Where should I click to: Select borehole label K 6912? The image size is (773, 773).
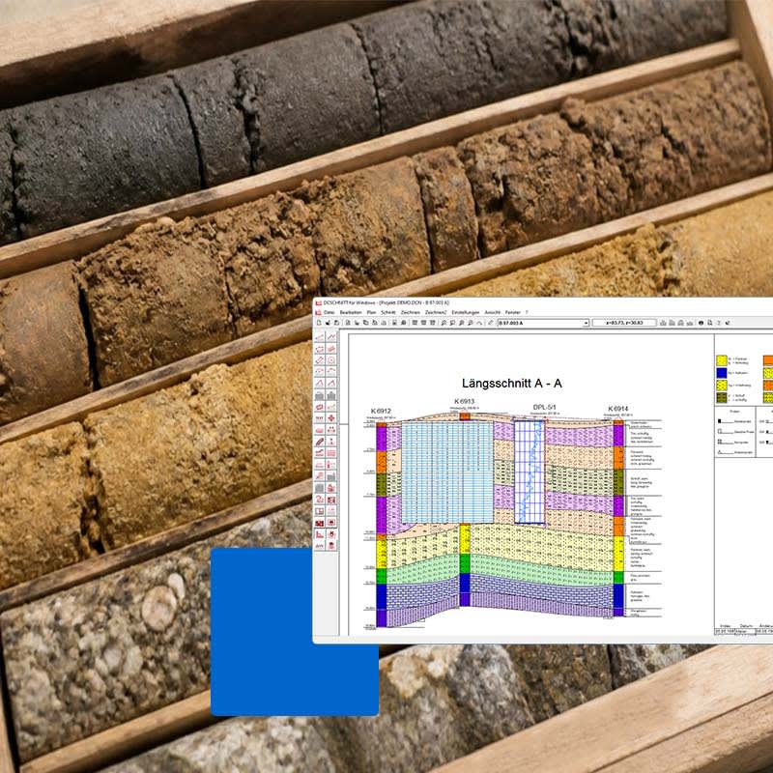point(381,411)
